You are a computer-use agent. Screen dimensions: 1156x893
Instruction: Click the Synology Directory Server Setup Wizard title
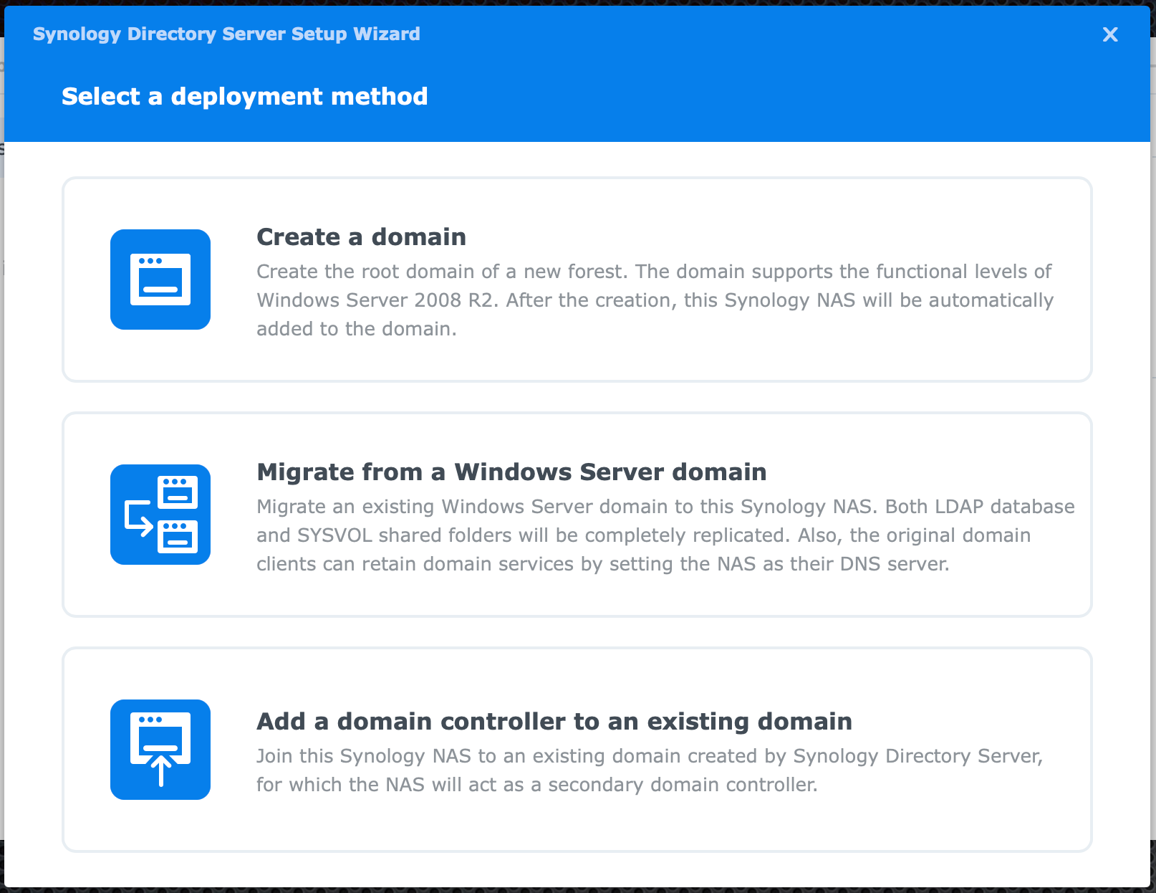pyautogui.click(x=226, y=34)
